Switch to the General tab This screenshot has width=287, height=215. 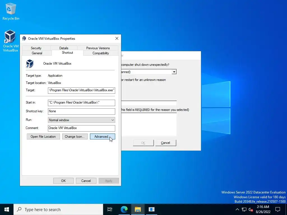37,53
